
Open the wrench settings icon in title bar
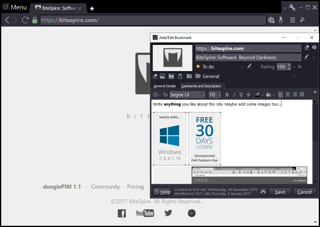click(292, 7)
